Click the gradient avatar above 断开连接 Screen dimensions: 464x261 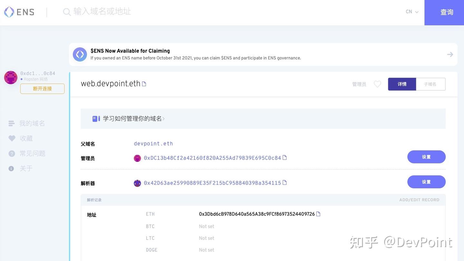(x=11, y=77)
